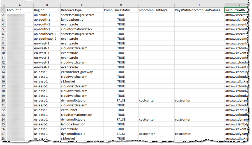Select the AccountId header cell

tap(19, 10)
